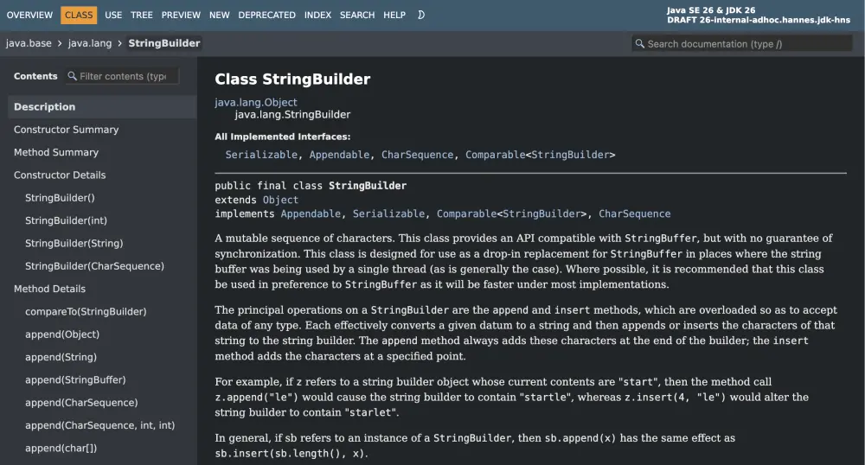Viewport: 865px width, 465px height.
Task: Select append(StringBuffer) in the sidebar
Action: click(x=75, y=379)
